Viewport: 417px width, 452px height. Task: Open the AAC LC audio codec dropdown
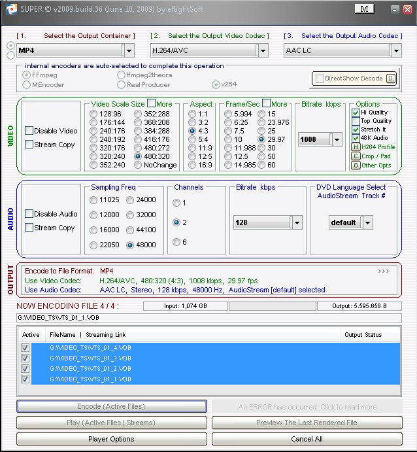tap(395, 50)
